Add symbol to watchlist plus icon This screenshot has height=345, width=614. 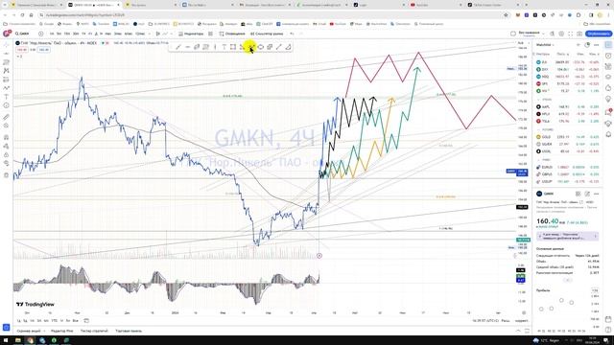tap(579, 45)
